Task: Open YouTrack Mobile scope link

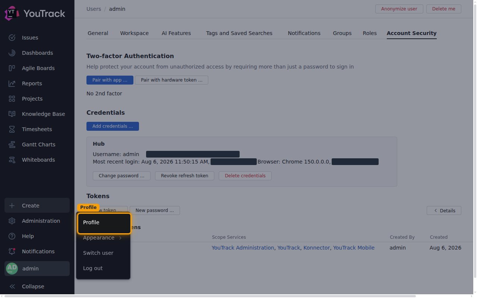Action: pyautogui.click(x=354, y=248)
